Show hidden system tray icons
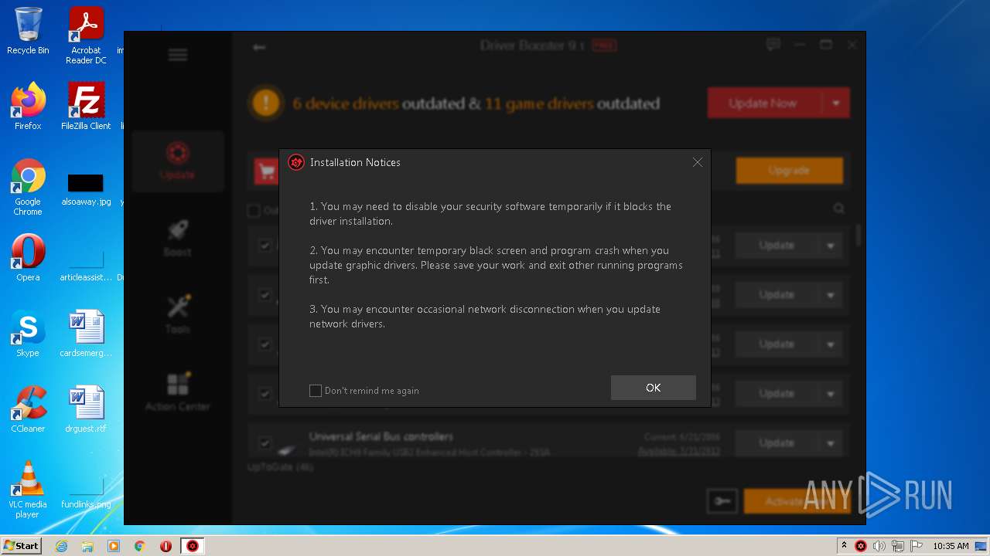Screen dimensions: 990x556 [x=844, y=546]
